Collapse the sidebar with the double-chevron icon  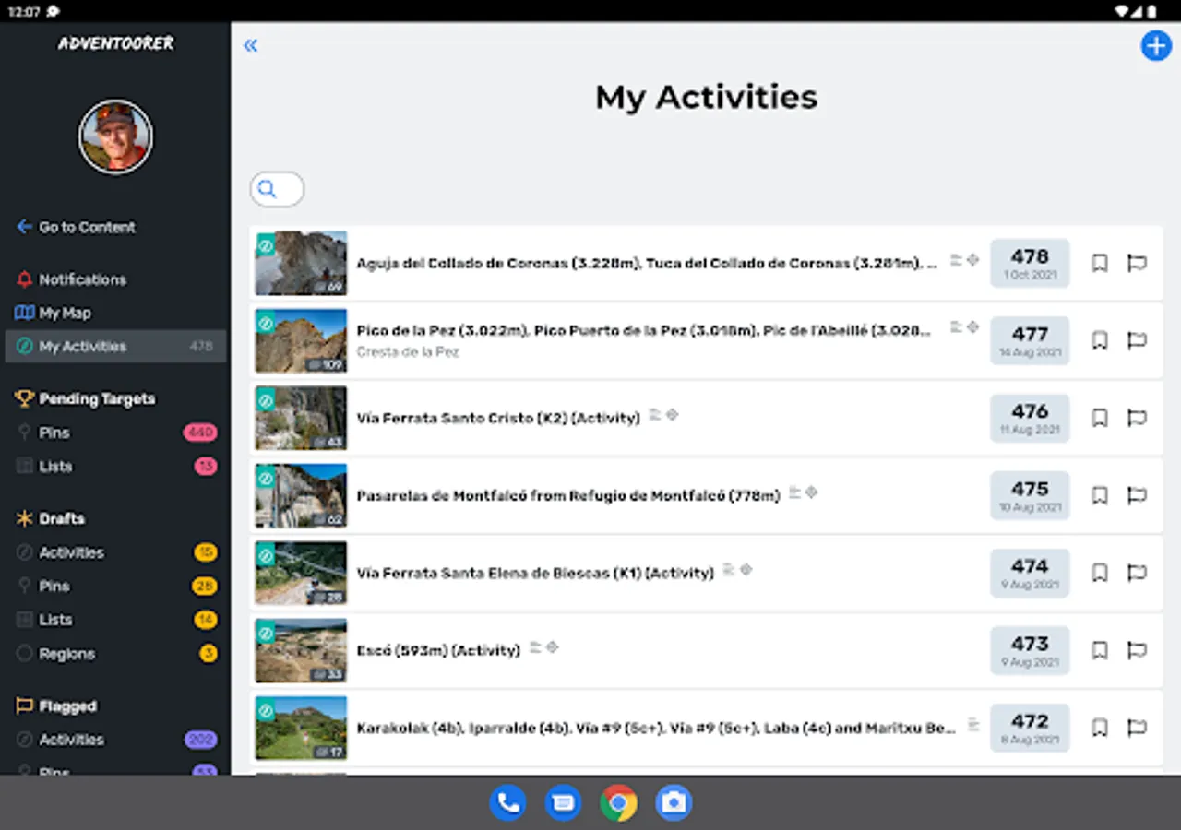pyautogui.click(x=250, y=45)
